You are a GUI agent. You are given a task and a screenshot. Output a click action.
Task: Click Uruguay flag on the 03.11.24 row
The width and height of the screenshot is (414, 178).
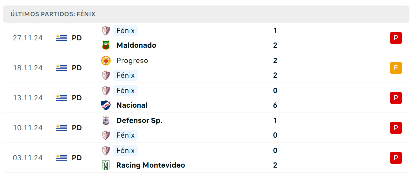[x=61, y=158]
